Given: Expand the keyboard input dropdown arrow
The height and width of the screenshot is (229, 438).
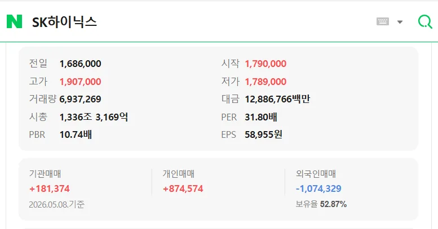Looking at the screenshot, I should (400, 22).
